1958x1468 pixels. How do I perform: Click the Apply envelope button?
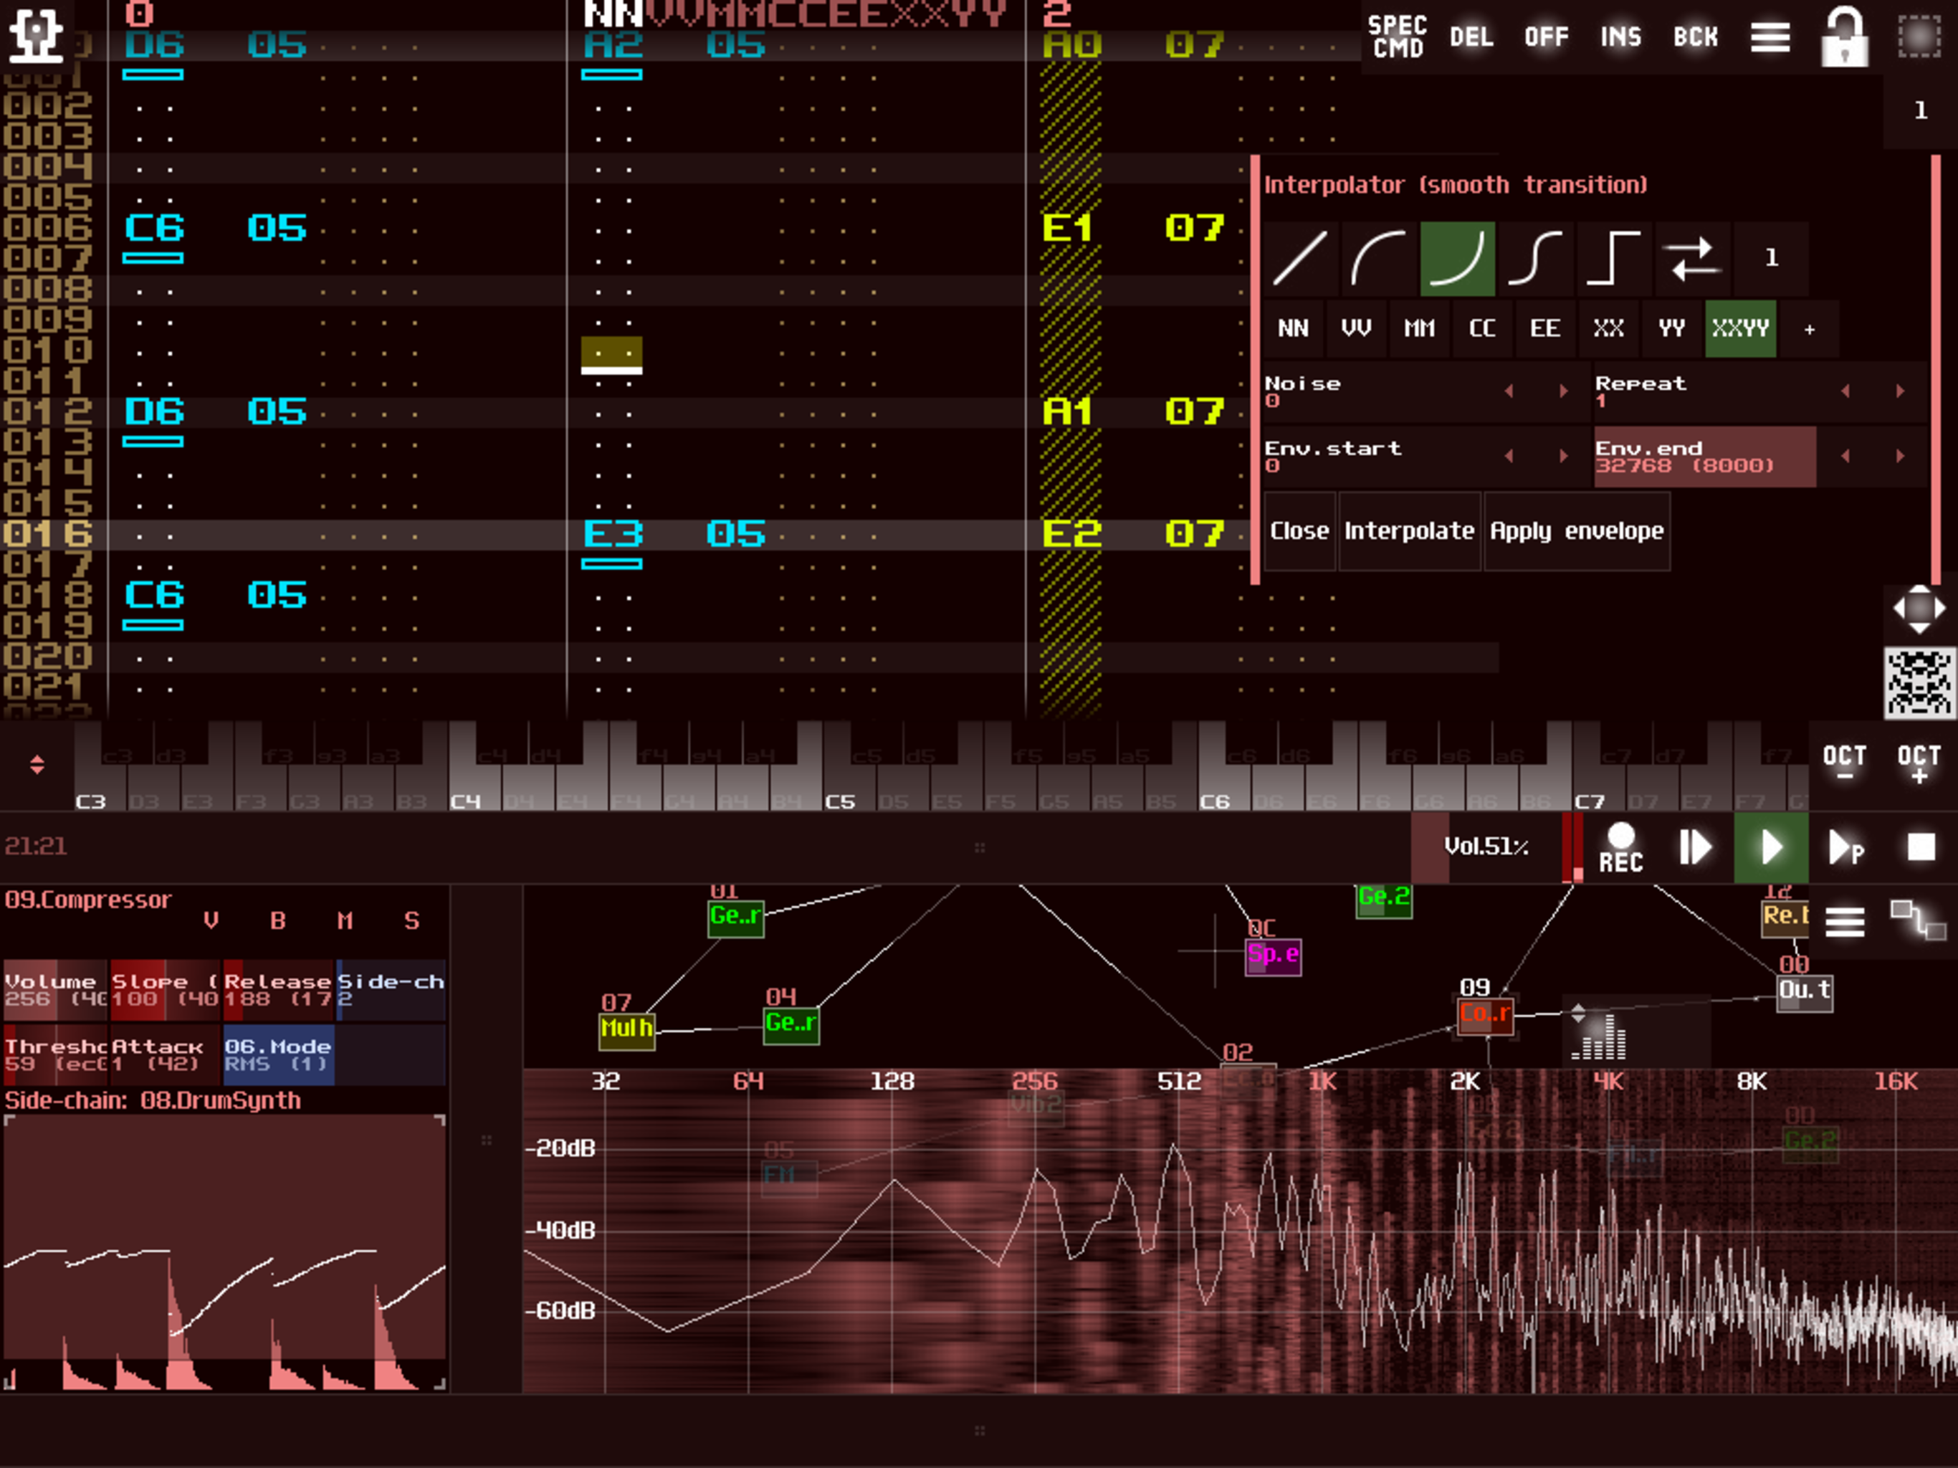[x=1577, y=531]
